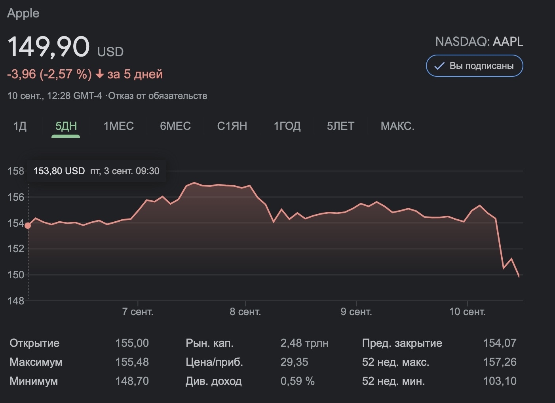The image size is (555, 403).
Task: Click the 9 сент. axis label
Action: click(356, 312)
